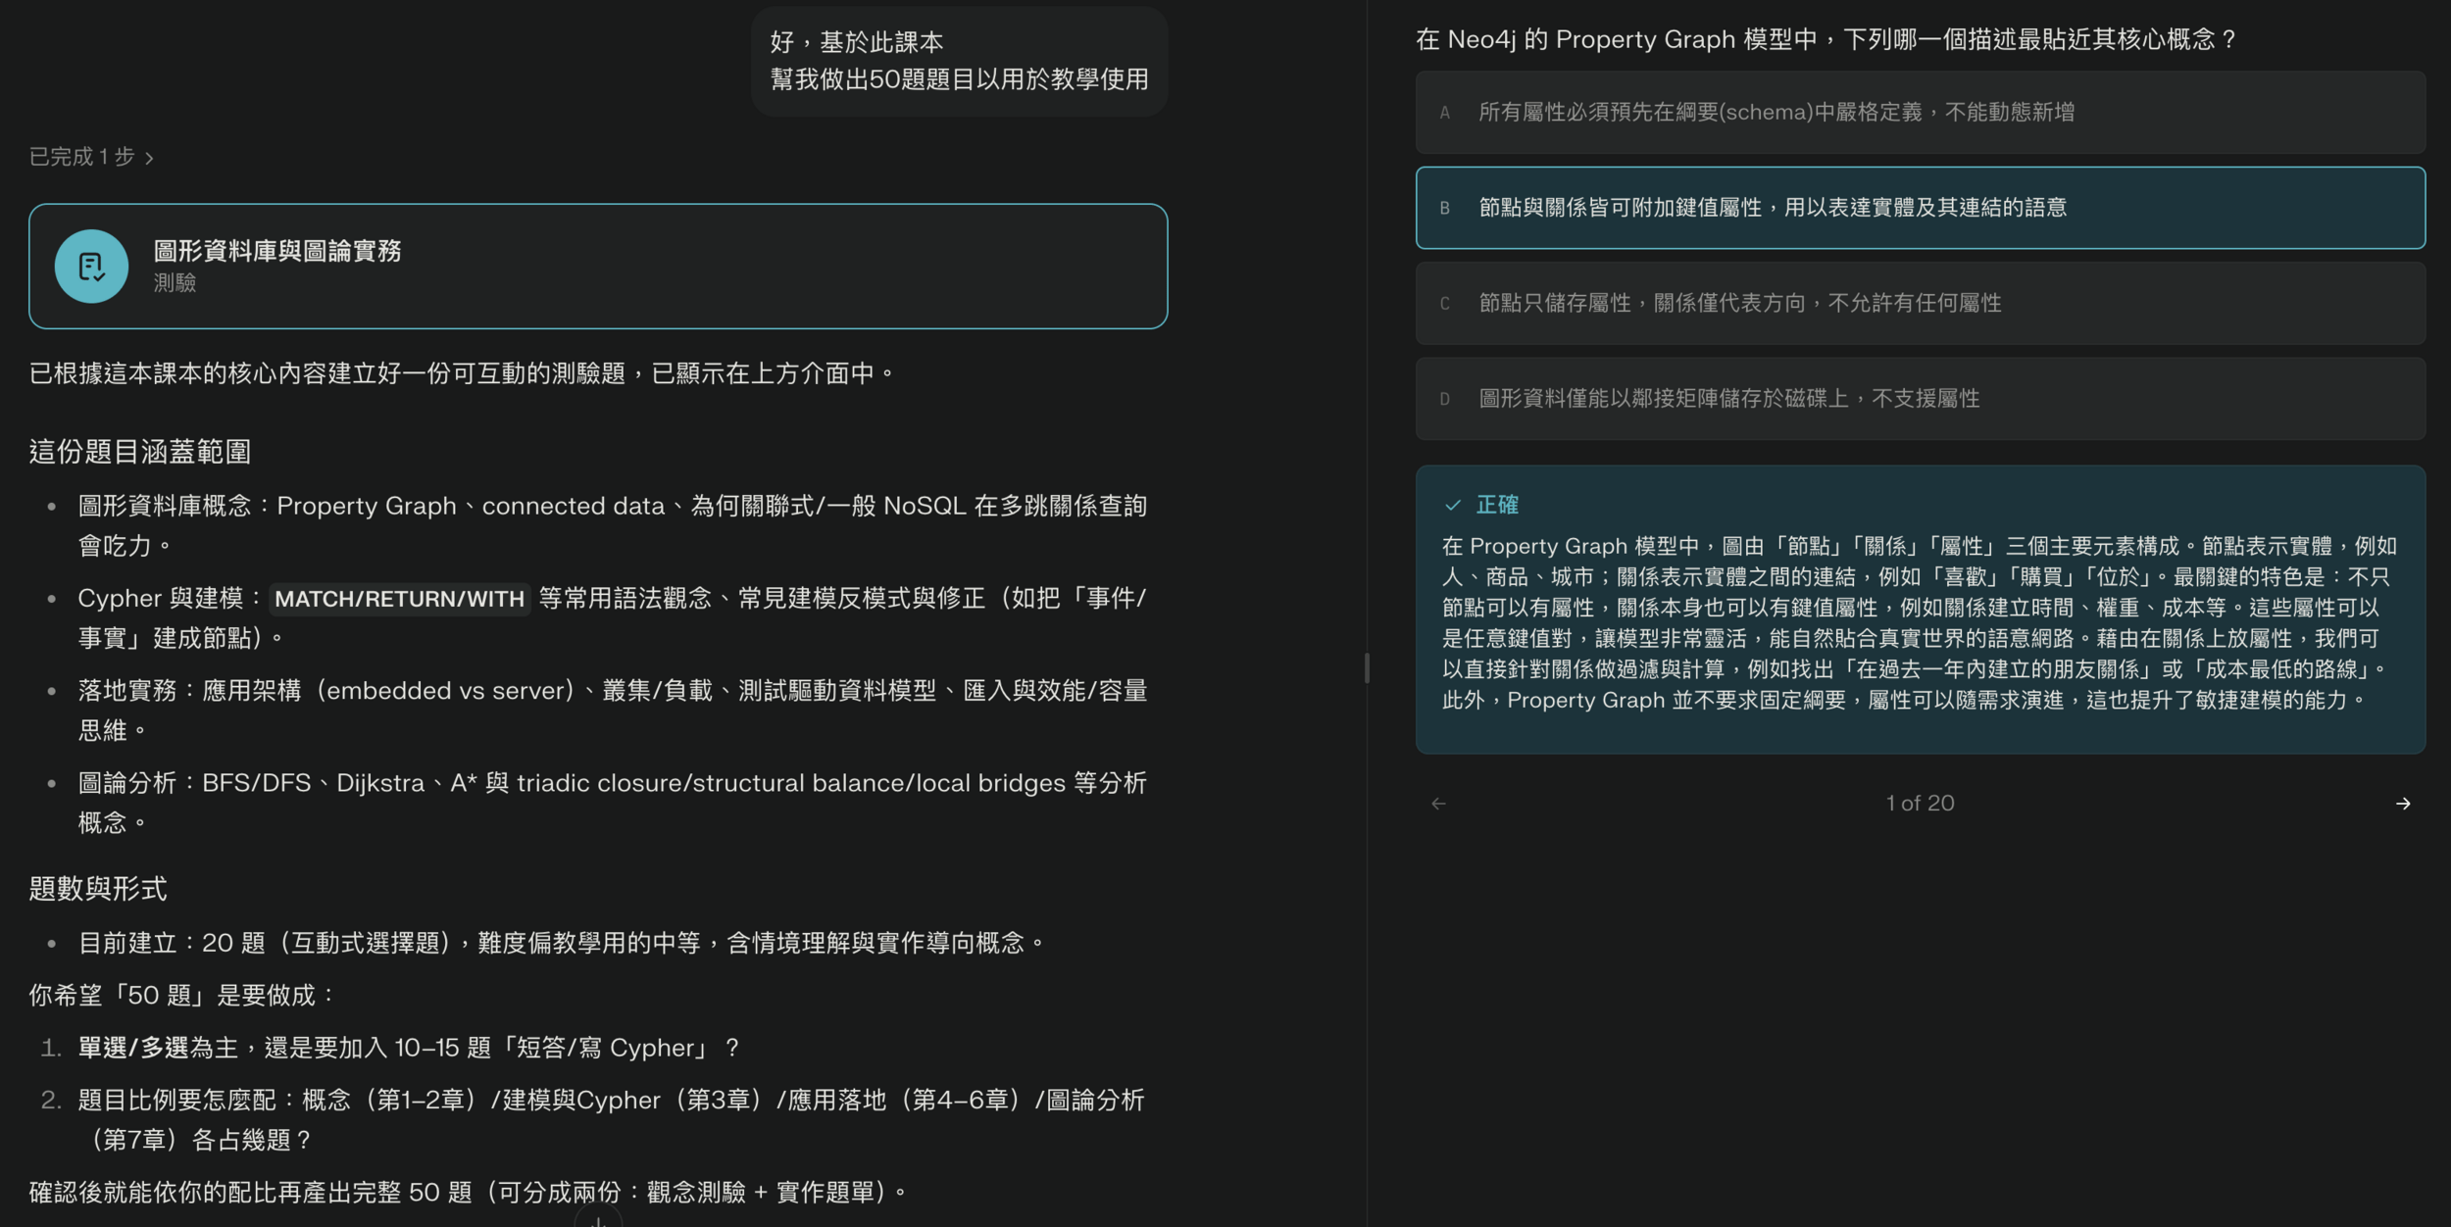The height and width of the screenshot is (1227, 2451).
Task: Go to the next quiz question arrow
Action: pyautogui.click(x=2402, y=804)
